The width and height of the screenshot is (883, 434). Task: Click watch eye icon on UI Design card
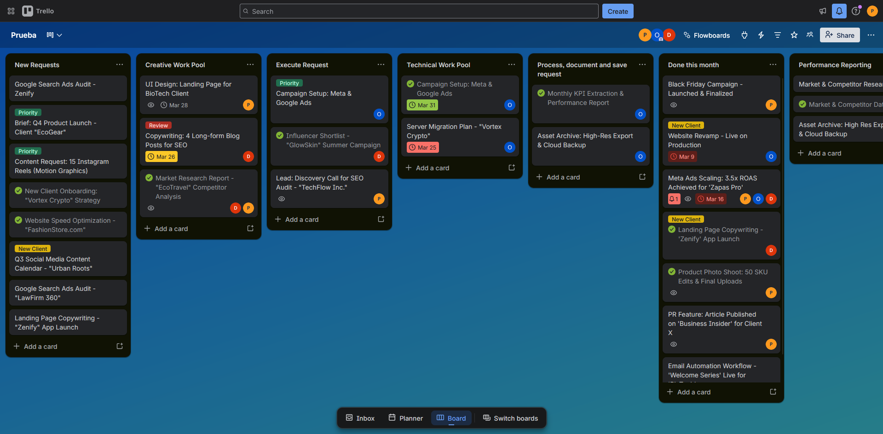point(151,105)
